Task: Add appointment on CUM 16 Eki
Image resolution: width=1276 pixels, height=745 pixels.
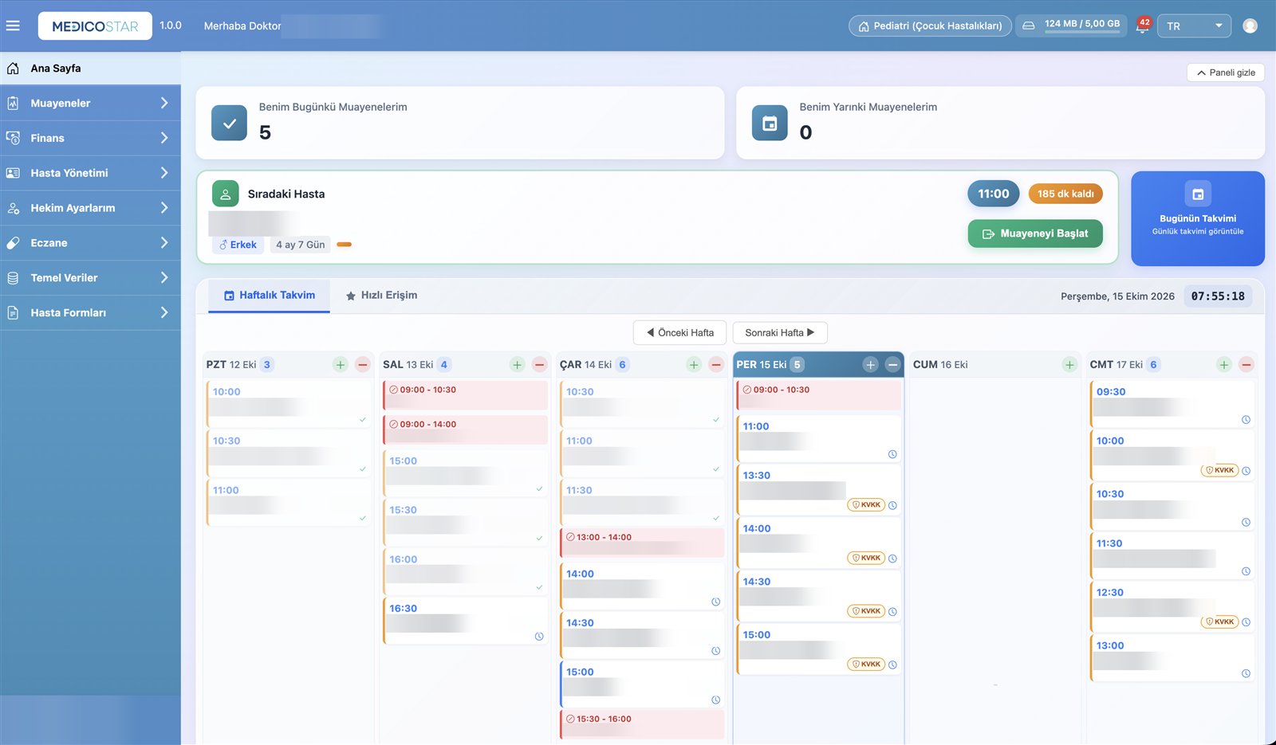Action: point(1069,365)
